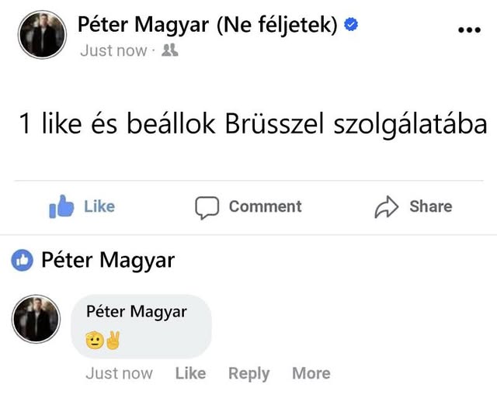Click the Share arrow icon
Screen dimensions: 497x398
click(386, 207)
